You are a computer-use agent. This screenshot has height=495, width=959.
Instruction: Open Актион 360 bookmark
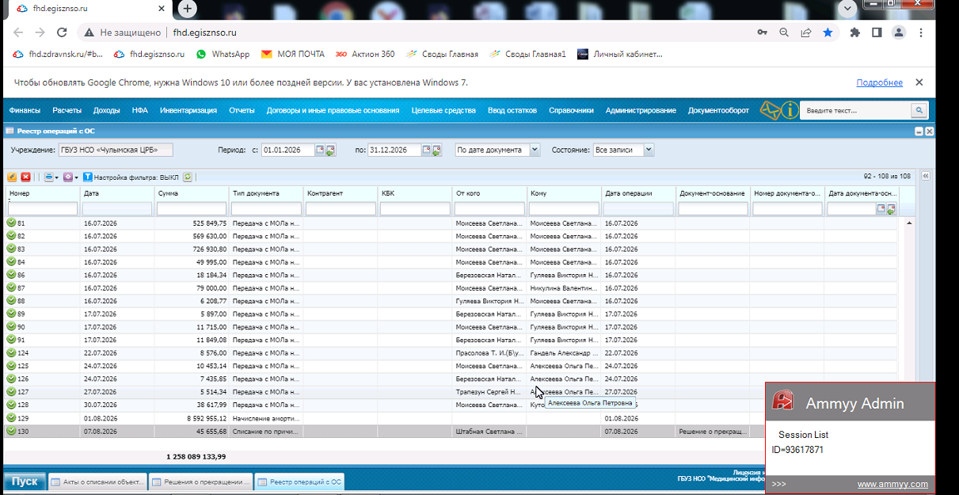(365, 54)
